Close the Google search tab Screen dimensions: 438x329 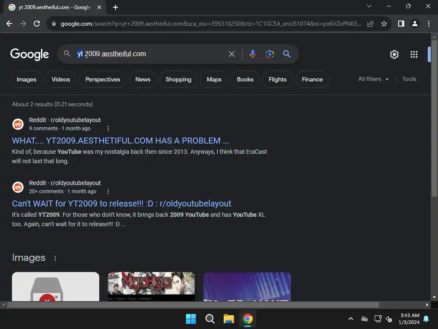(x=99, y=7)
